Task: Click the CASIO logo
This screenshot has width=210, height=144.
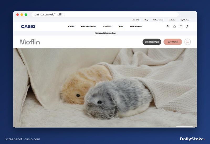Action: pyautogui.click(x=28, y=26)
